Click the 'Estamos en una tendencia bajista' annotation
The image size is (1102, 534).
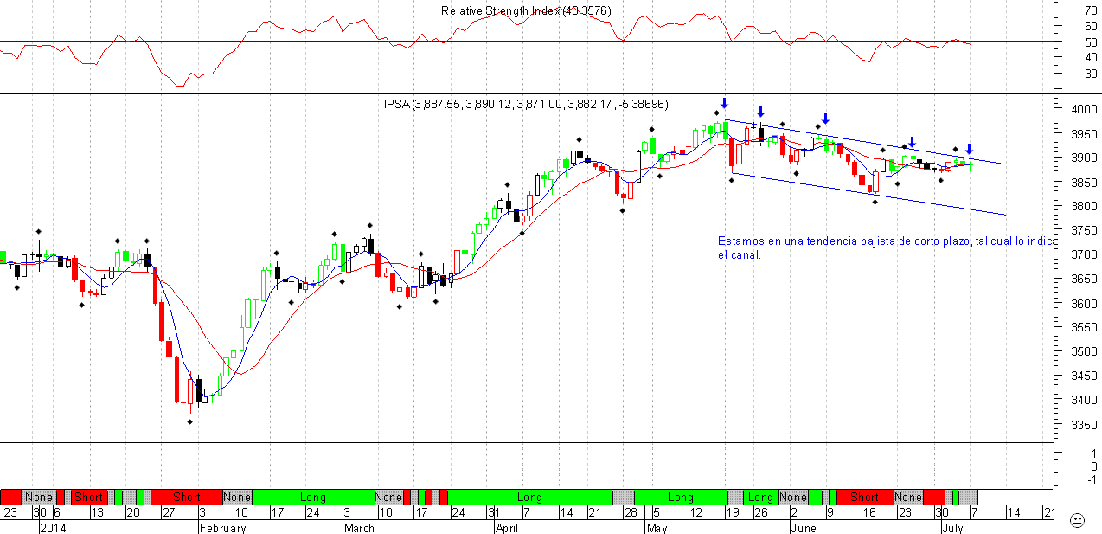pos(886,248)
